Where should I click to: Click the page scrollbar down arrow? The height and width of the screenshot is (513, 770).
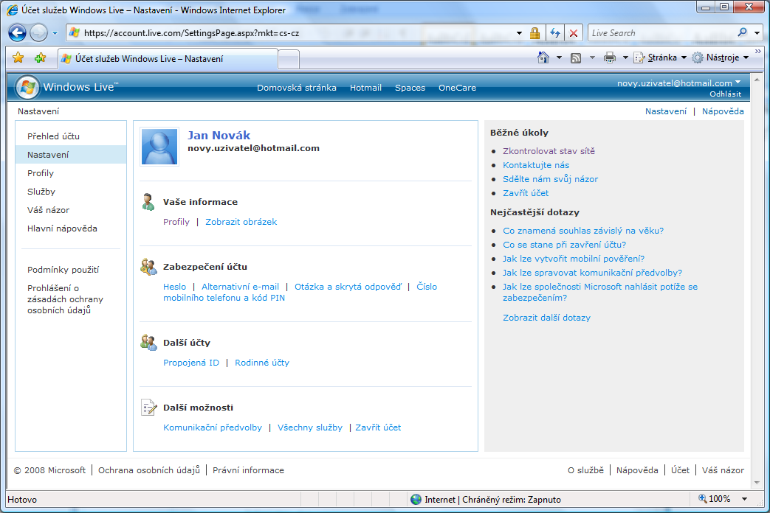click(x=757, y=483)
